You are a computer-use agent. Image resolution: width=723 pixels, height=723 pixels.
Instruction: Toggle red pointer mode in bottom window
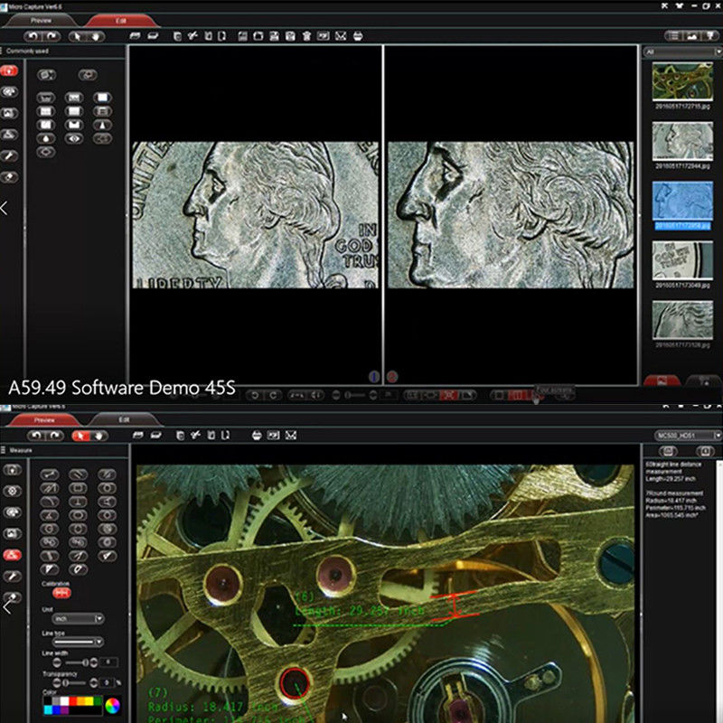click(x=80, y=436)
